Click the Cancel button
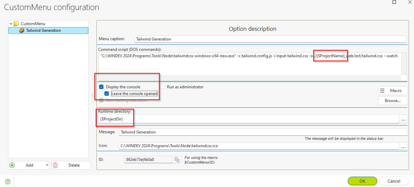Screen dimensions: 414x187 point(394,181)
